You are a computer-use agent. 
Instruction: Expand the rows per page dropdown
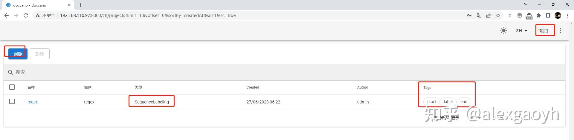(x=475, y=118)
